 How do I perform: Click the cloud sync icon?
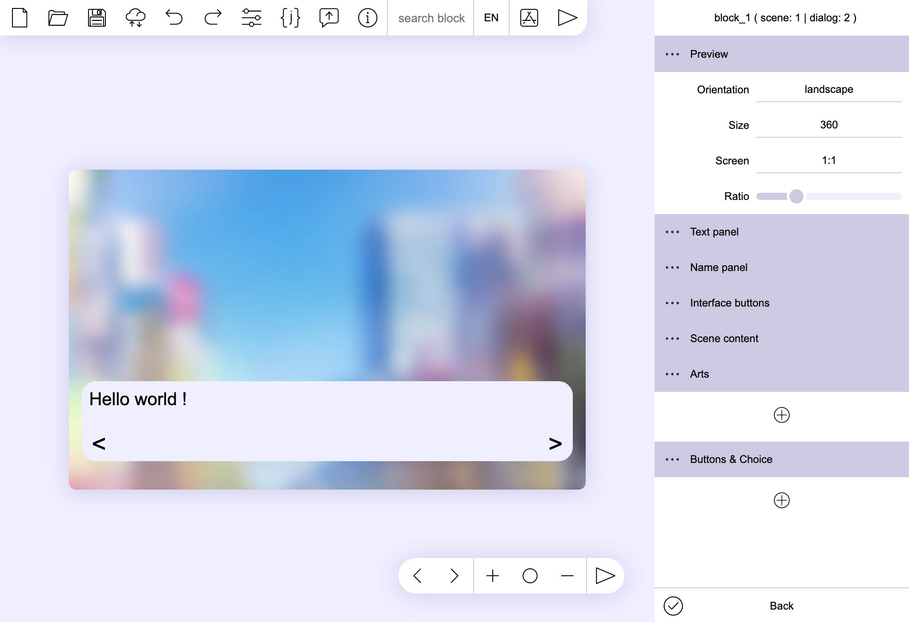(x=135, y=18)
